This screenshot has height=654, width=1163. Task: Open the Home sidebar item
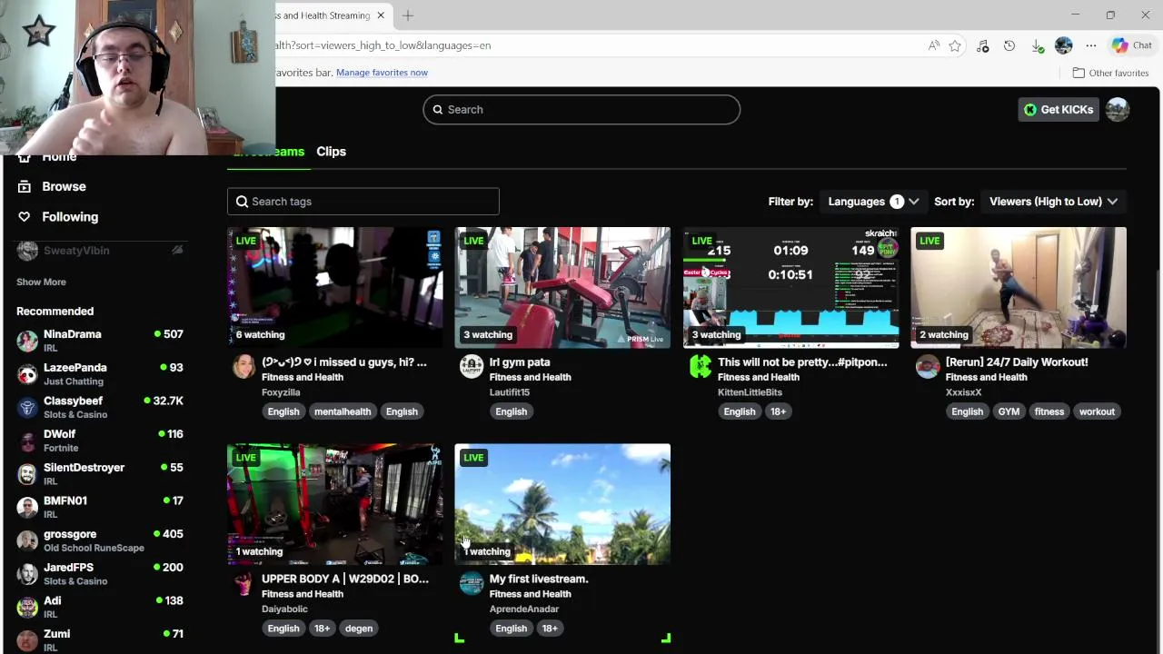(59, 157)
